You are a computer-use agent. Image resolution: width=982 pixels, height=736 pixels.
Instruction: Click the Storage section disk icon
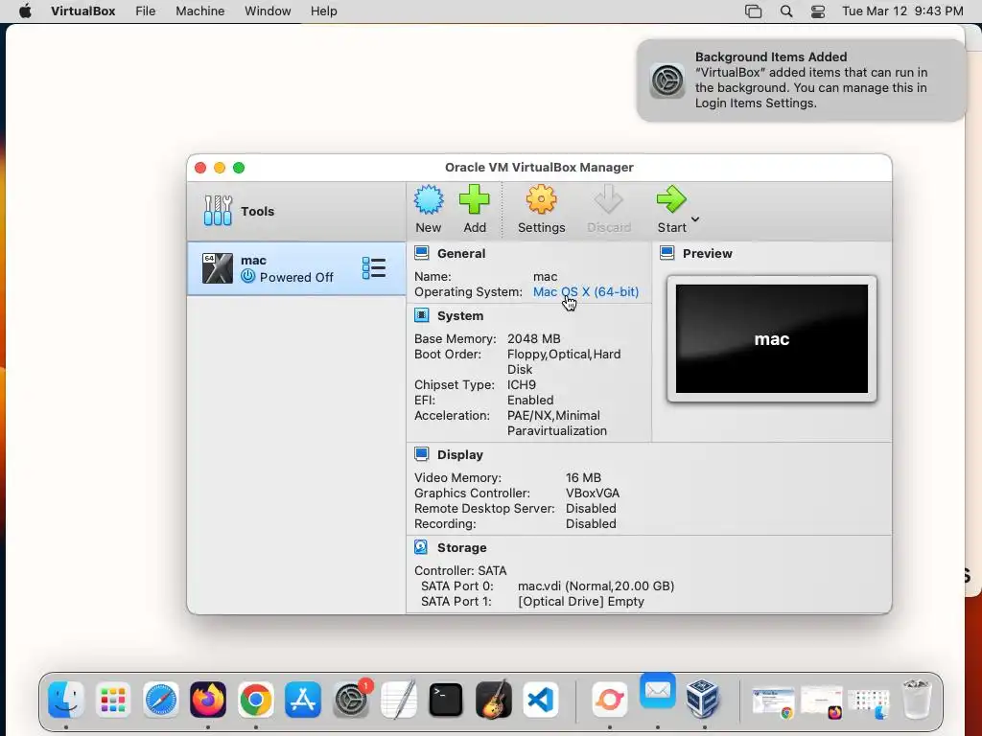[422, 547]
